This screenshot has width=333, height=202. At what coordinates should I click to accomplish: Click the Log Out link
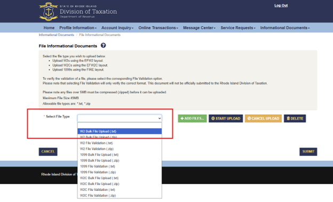click(281, 5)
